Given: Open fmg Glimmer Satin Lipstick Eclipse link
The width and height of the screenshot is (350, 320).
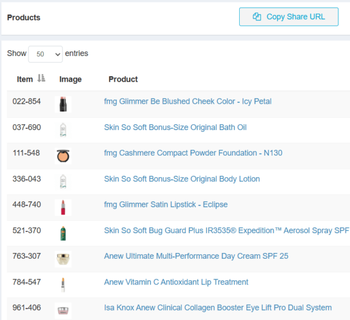Looking at the screenshot, I should coord(166,205).
